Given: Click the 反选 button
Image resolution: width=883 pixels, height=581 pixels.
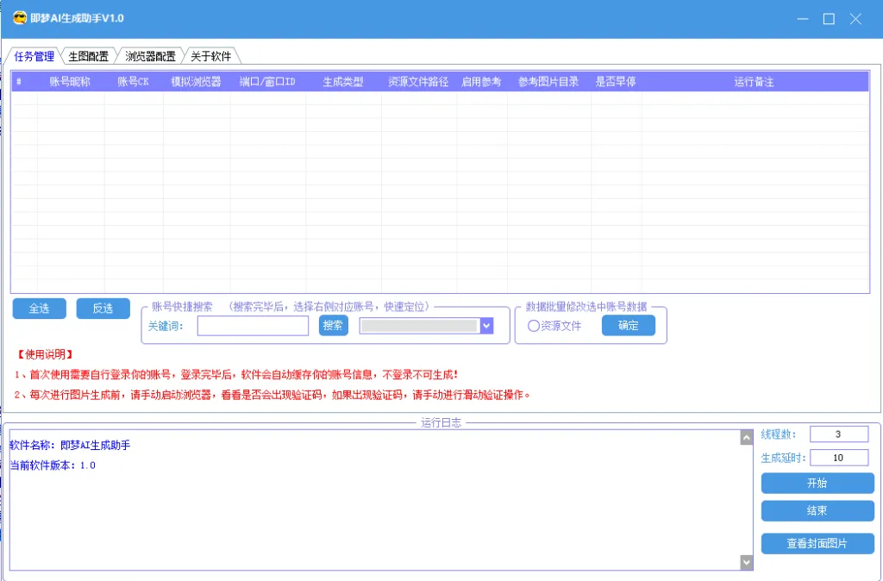Looking at the screenshot, I should click(x=103, y=309).
